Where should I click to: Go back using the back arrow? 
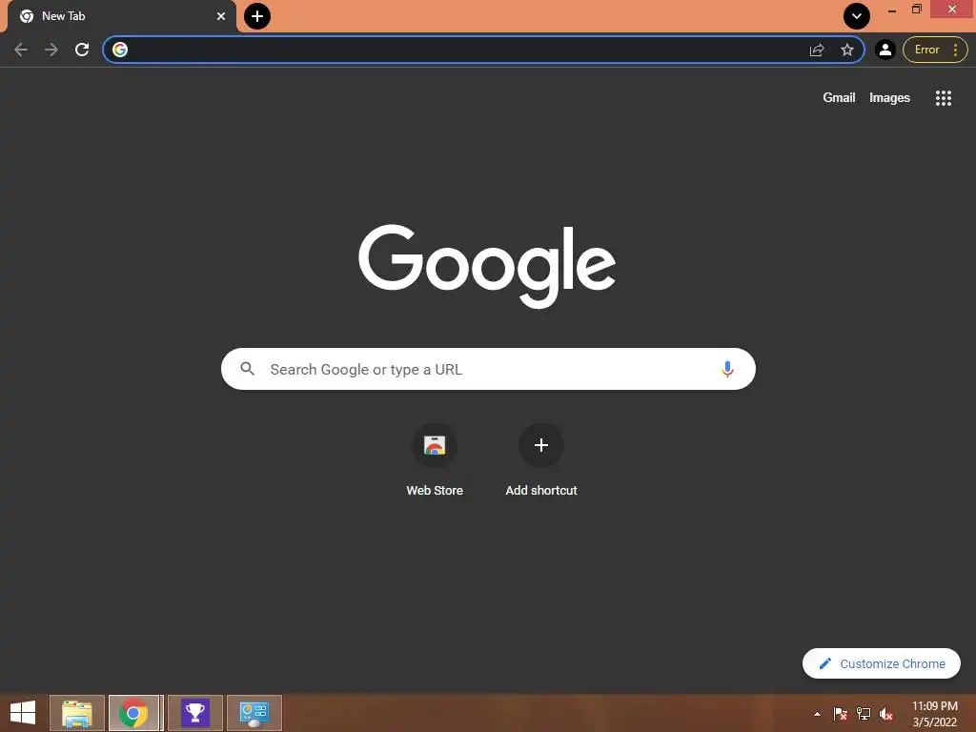click(x=21, y=50)
